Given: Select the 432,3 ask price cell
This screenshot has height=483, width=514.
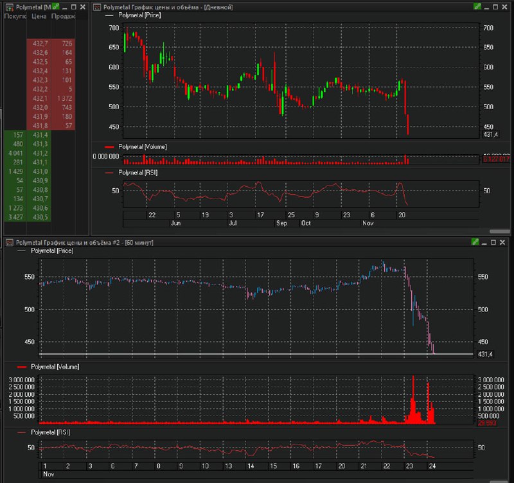Looking at the screenshot, I should pyautogui.click(x=40, y=80).
